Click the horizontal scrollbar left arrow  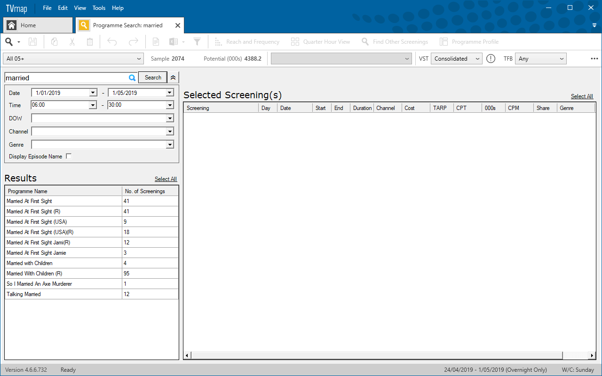click(x=187, y=356)
